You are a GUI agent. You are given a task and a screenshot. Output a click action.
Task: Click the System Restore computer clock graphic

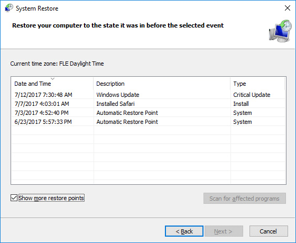tap(280, 31)
